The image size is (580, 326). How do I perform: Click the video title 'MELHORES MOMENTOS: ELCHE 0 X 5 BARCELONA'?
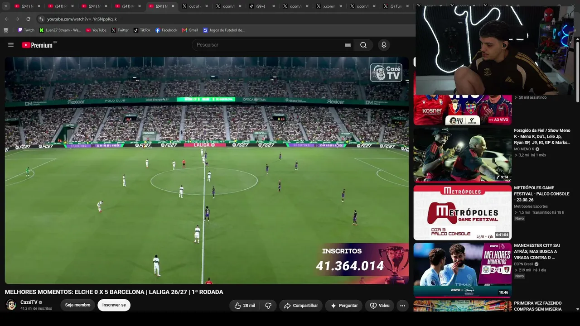tap(114, 292)
